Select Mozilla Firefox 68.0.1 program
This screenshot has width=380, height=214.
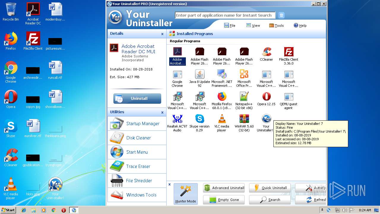coord(222,101)
